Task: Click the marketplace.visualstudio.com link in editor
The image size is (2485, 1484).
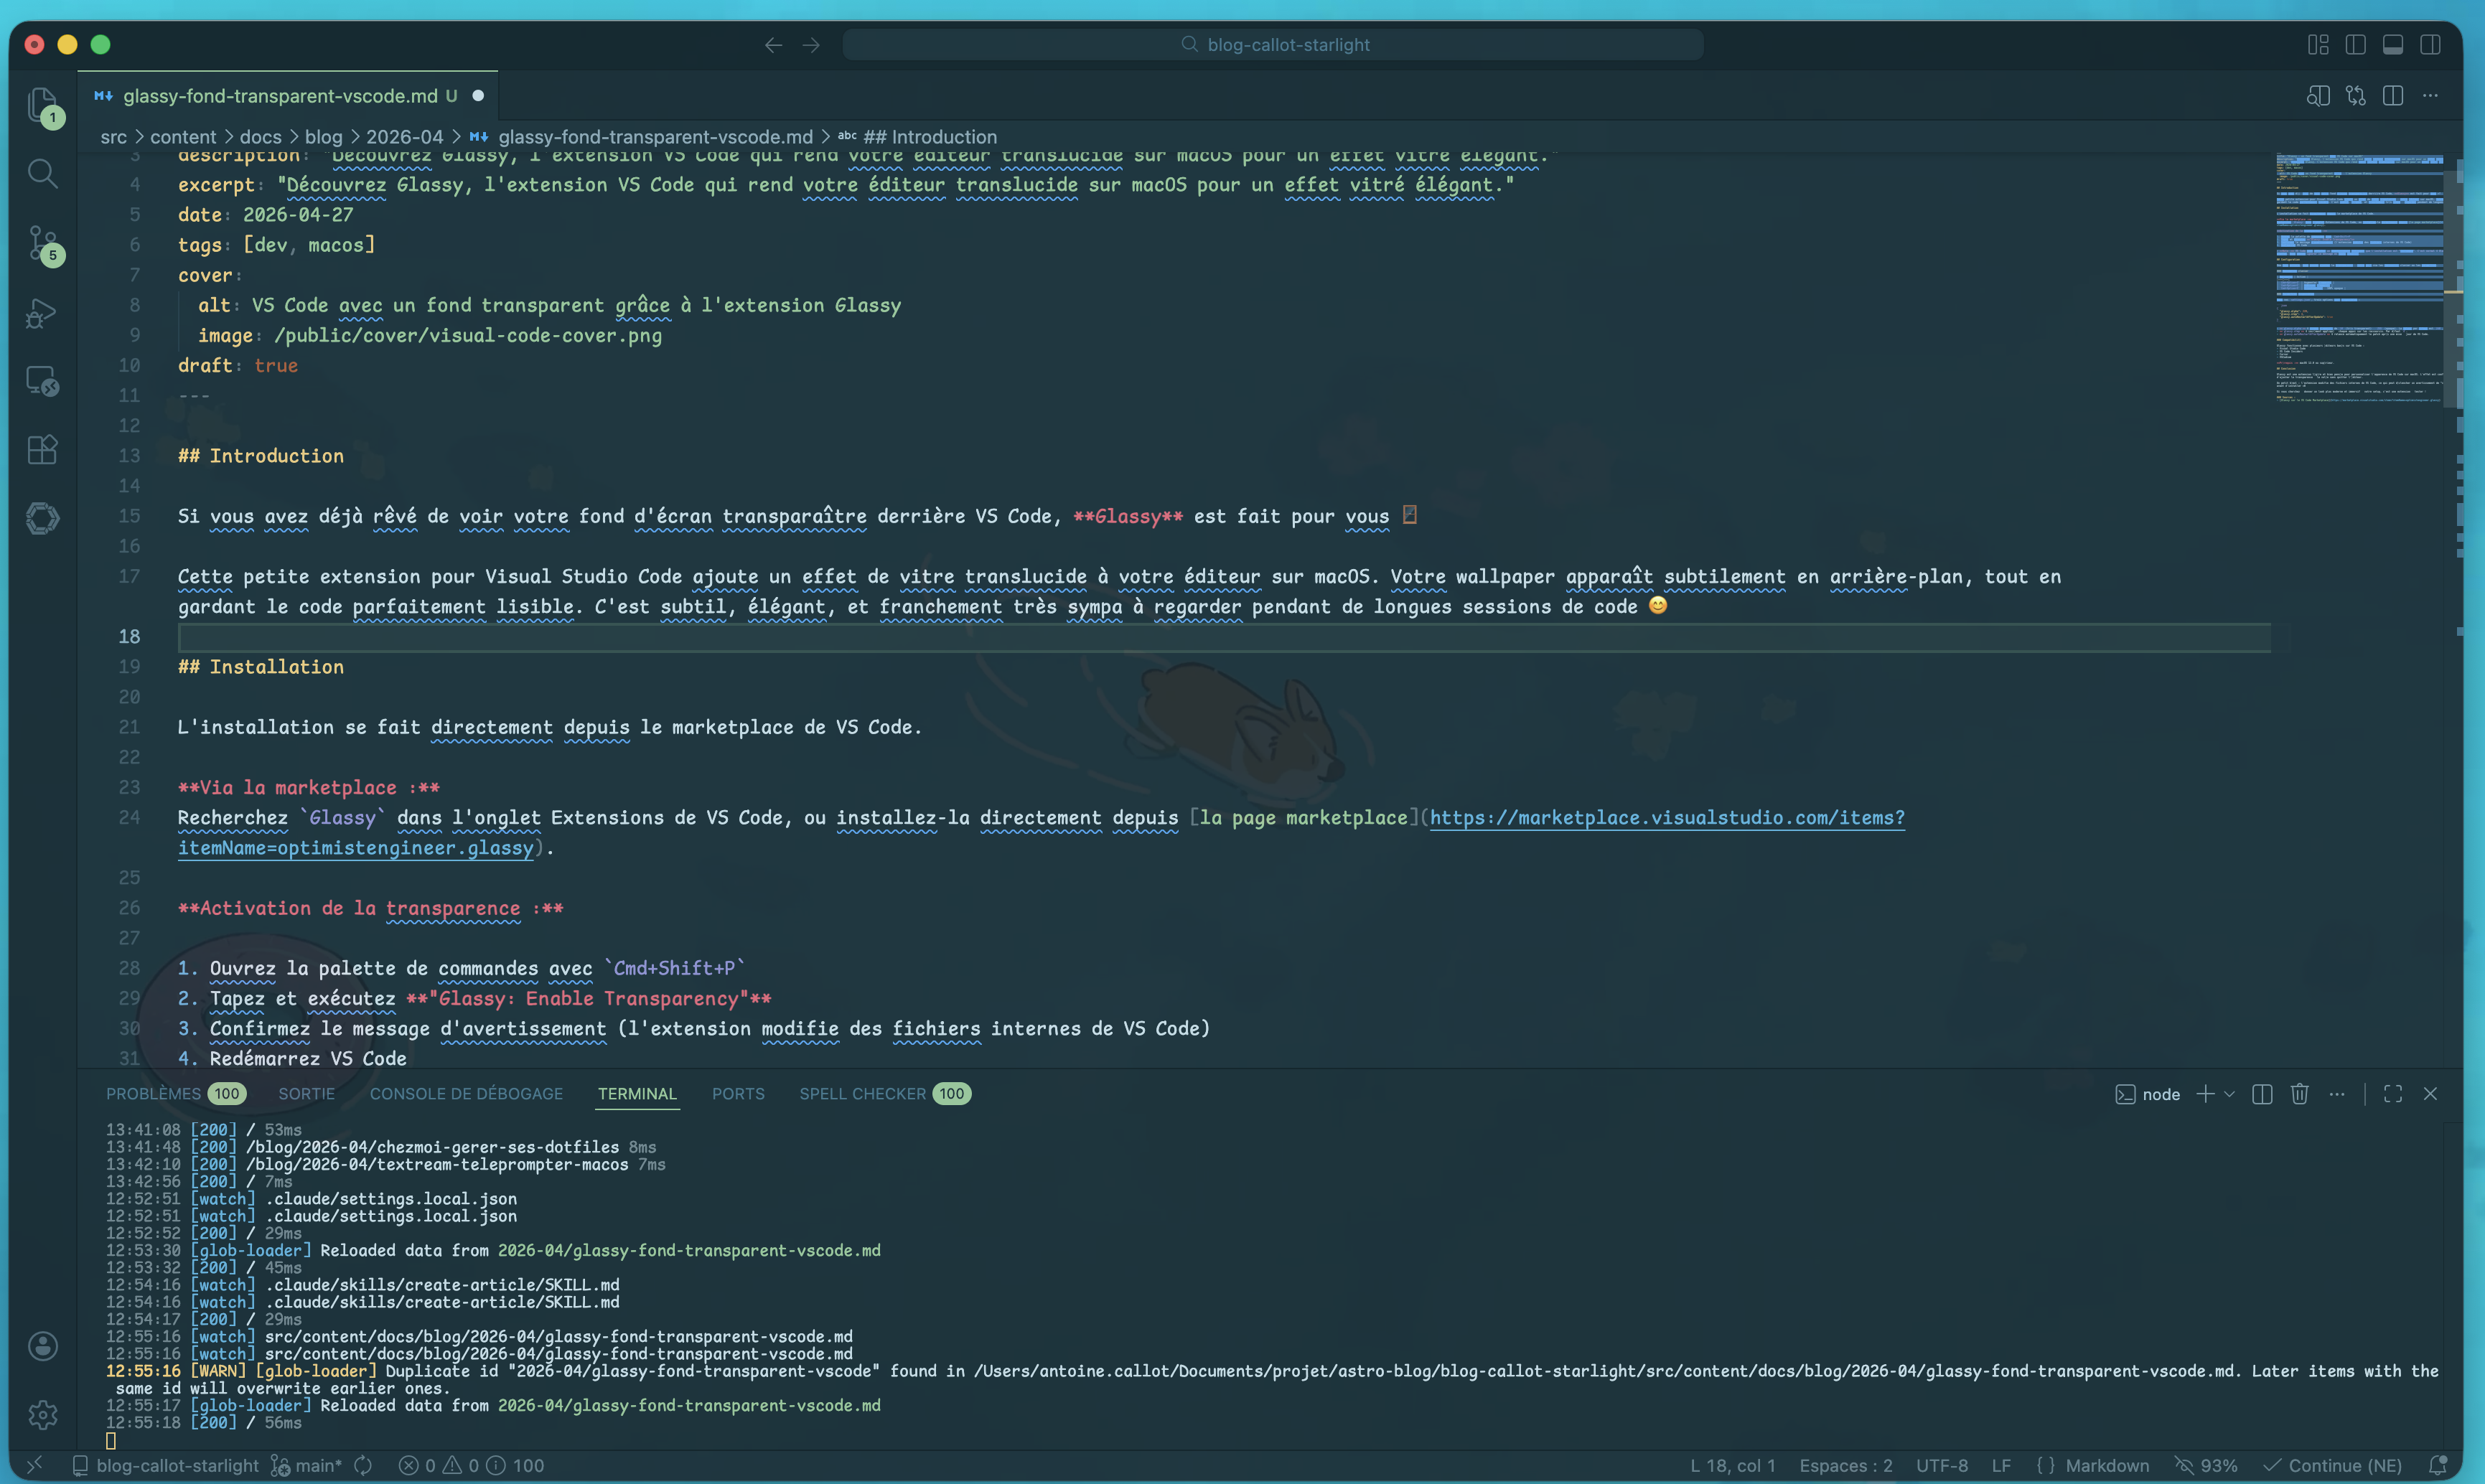Action: tap(1666, 818)
